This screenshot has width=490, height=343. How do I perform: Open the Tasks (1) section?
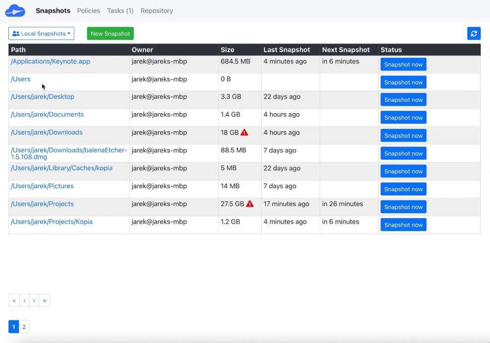[x=120, y=10]
